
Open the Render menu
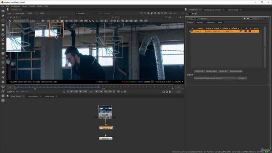32,6
